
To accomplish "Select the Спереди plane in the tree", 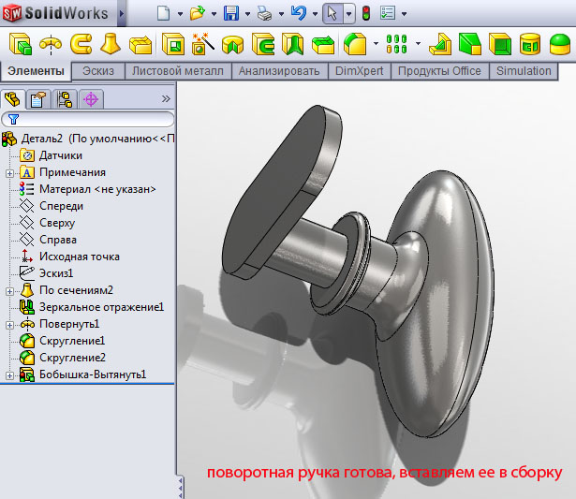I will coord(61,206).
